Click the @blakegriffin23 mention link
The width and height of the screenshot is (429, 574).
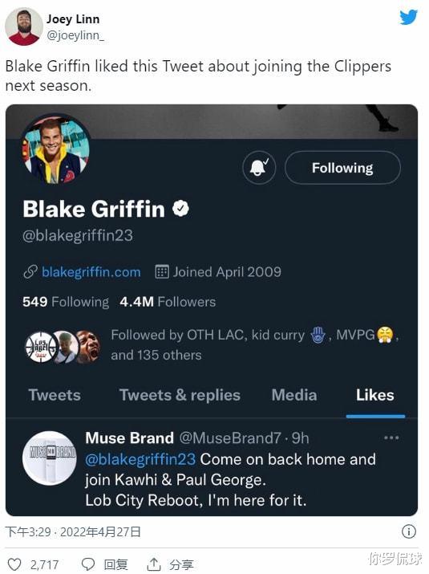[140, 459]
